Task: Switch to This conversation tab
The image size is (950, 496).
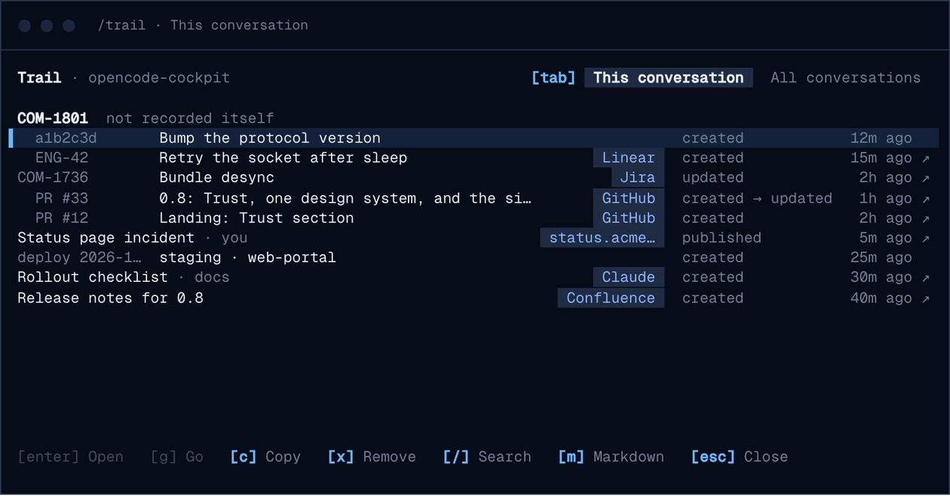Action: coord(668,78)
